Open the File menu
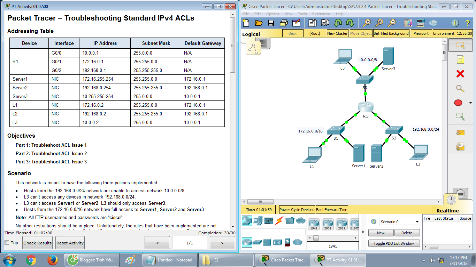Screen dimensions: 476x267 (x=246, y=14)
